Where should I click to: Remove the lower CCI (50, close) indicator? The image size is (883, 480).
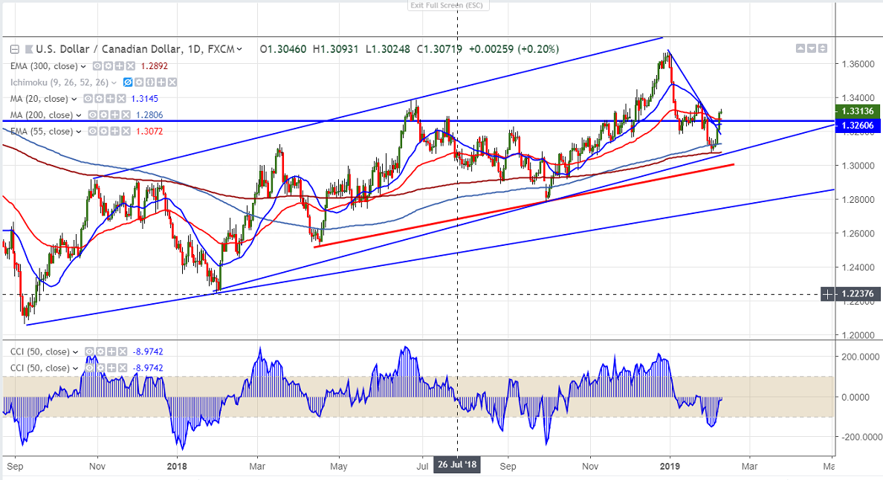(x=123, y=368)
